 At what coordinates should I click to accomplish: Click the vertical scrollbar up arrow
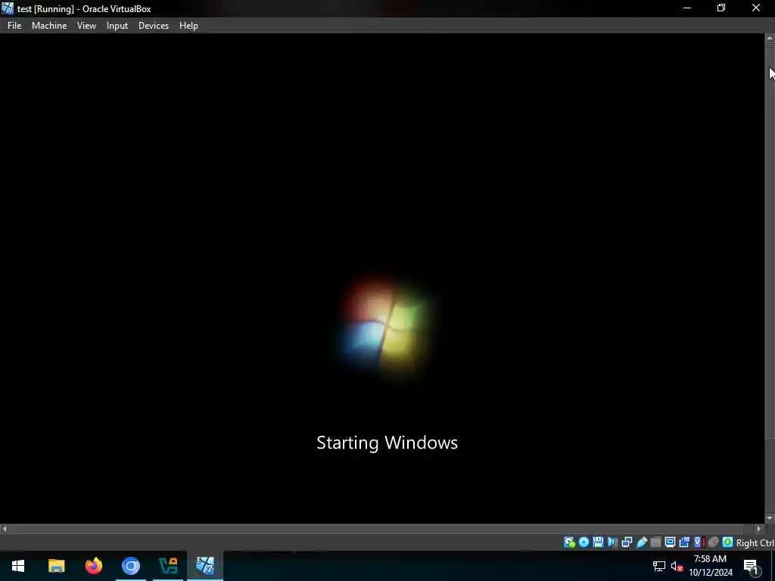point(770,38)
